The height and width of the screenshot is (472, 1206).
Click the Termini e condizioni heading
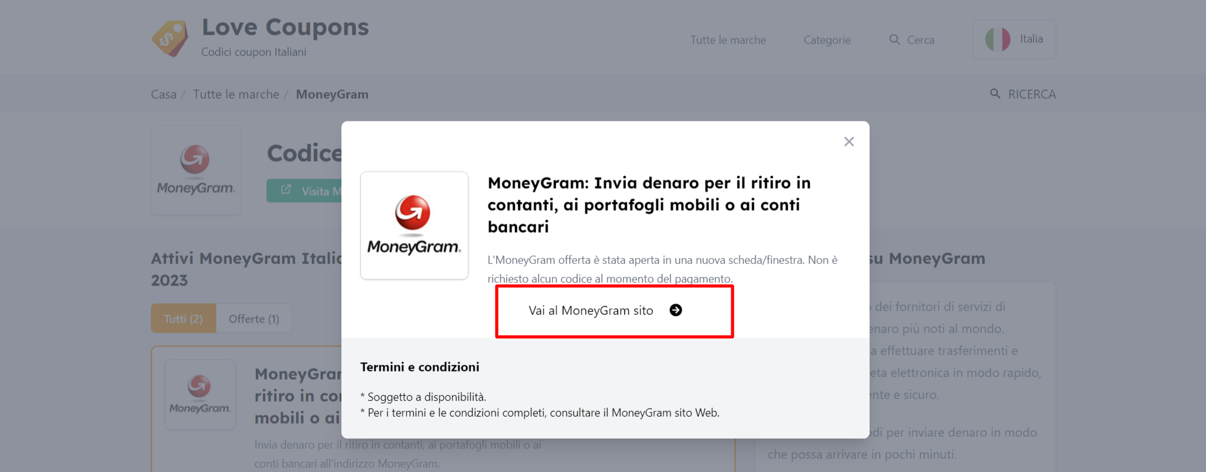pos(420,367)
